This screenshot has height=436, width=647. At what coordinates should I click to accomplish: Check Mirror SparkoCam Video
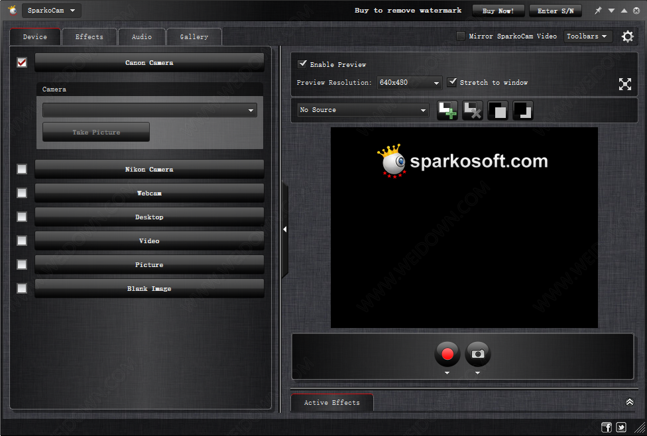pyautogui.click(x=461, y=36)
